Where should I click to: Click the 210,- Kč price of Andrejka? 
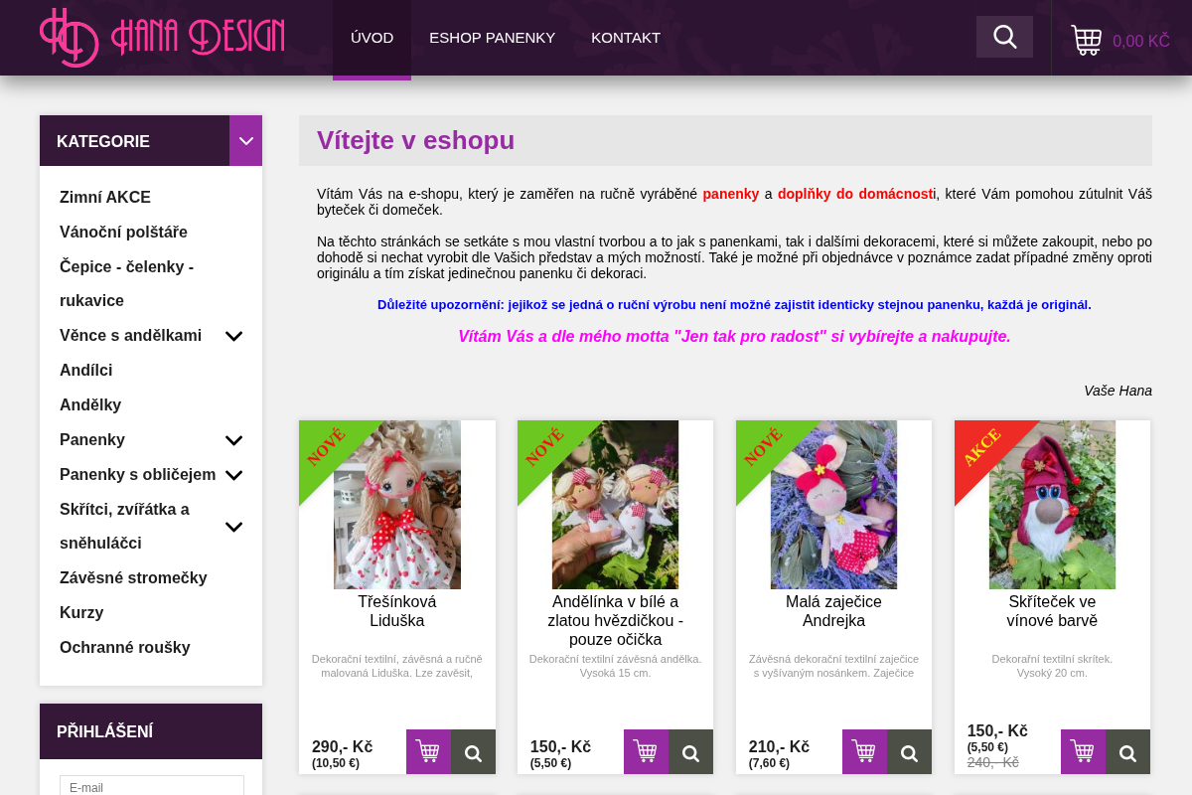(x=779, y=746)
